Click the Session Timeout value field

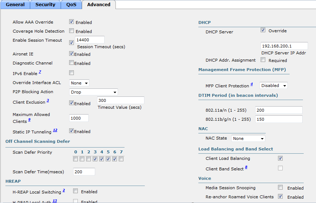[x=90, y=40]
